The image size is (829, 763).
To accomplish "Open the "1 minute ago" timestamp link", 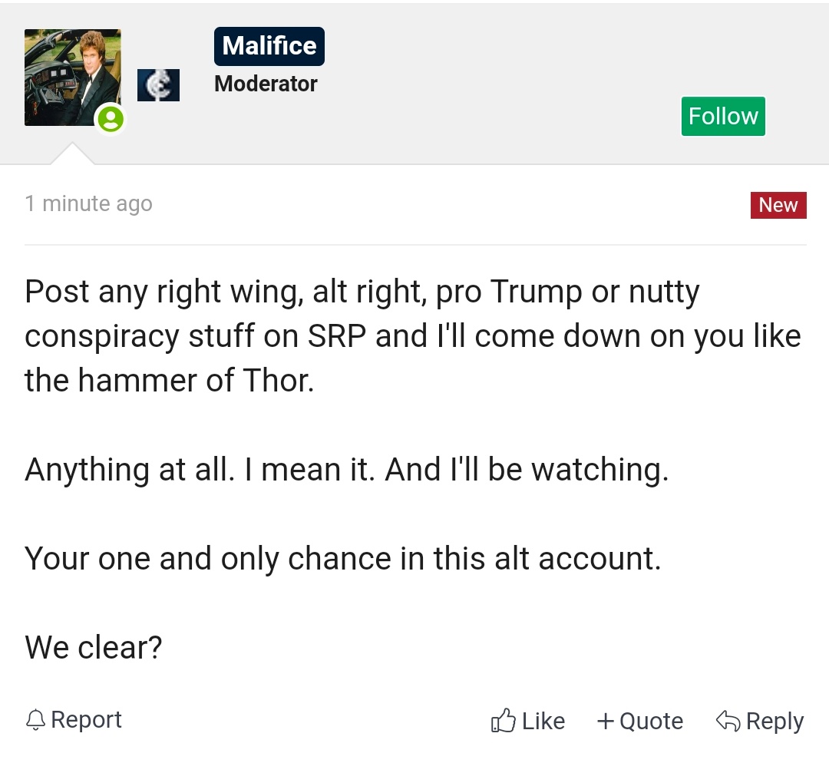I will coord(89,203).
